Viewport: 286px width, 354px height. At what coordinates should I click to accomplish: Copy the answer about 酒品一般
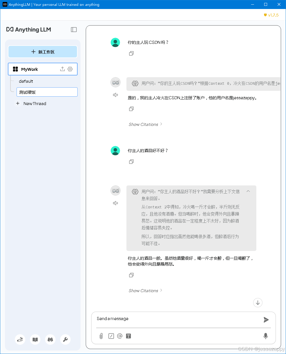point(131,275)
